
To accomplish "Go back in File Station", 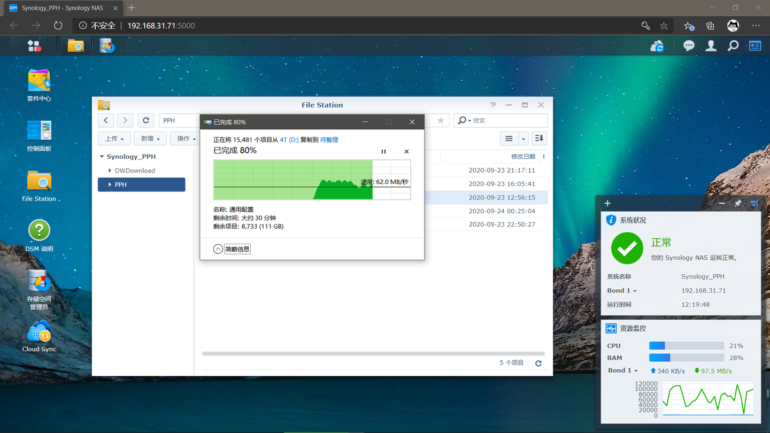I will (106, 120).
